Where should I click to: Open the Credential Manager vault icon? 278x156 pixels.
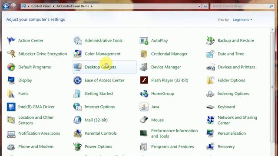(144, 54)
